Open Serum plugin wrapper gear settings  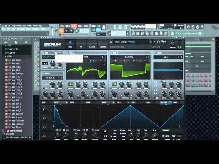(45, 37)
